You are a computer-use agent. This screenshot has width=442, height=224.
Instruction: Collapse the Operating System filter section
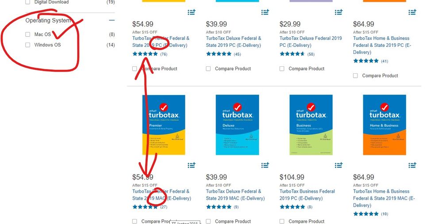coord(112,20)
